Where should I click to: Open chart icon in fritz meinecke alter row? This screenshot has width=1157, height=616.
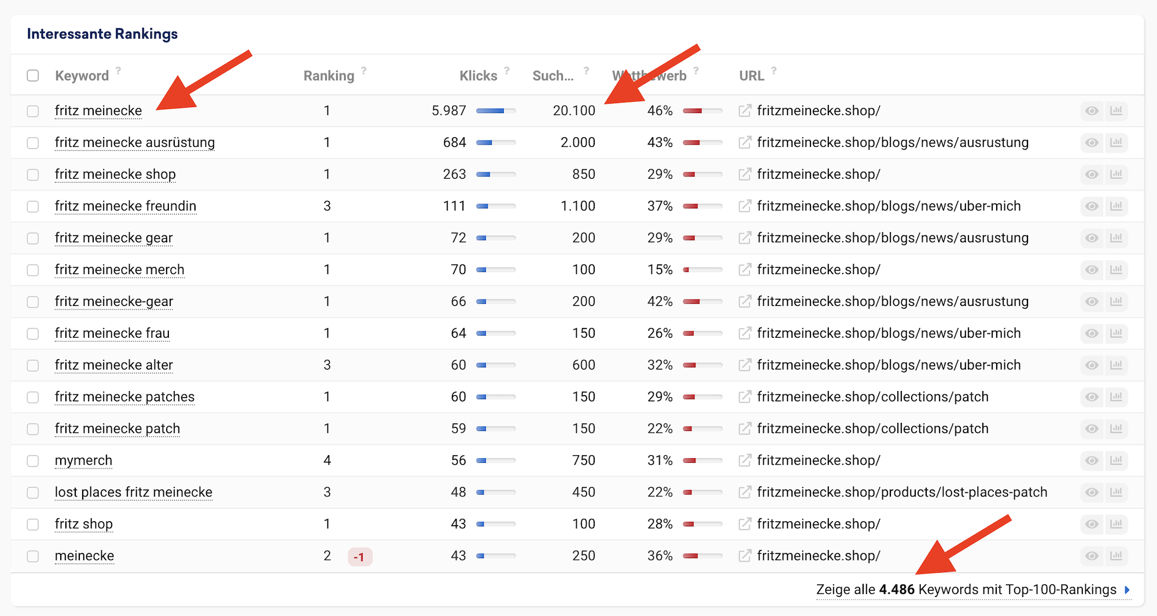point(1116,365)
